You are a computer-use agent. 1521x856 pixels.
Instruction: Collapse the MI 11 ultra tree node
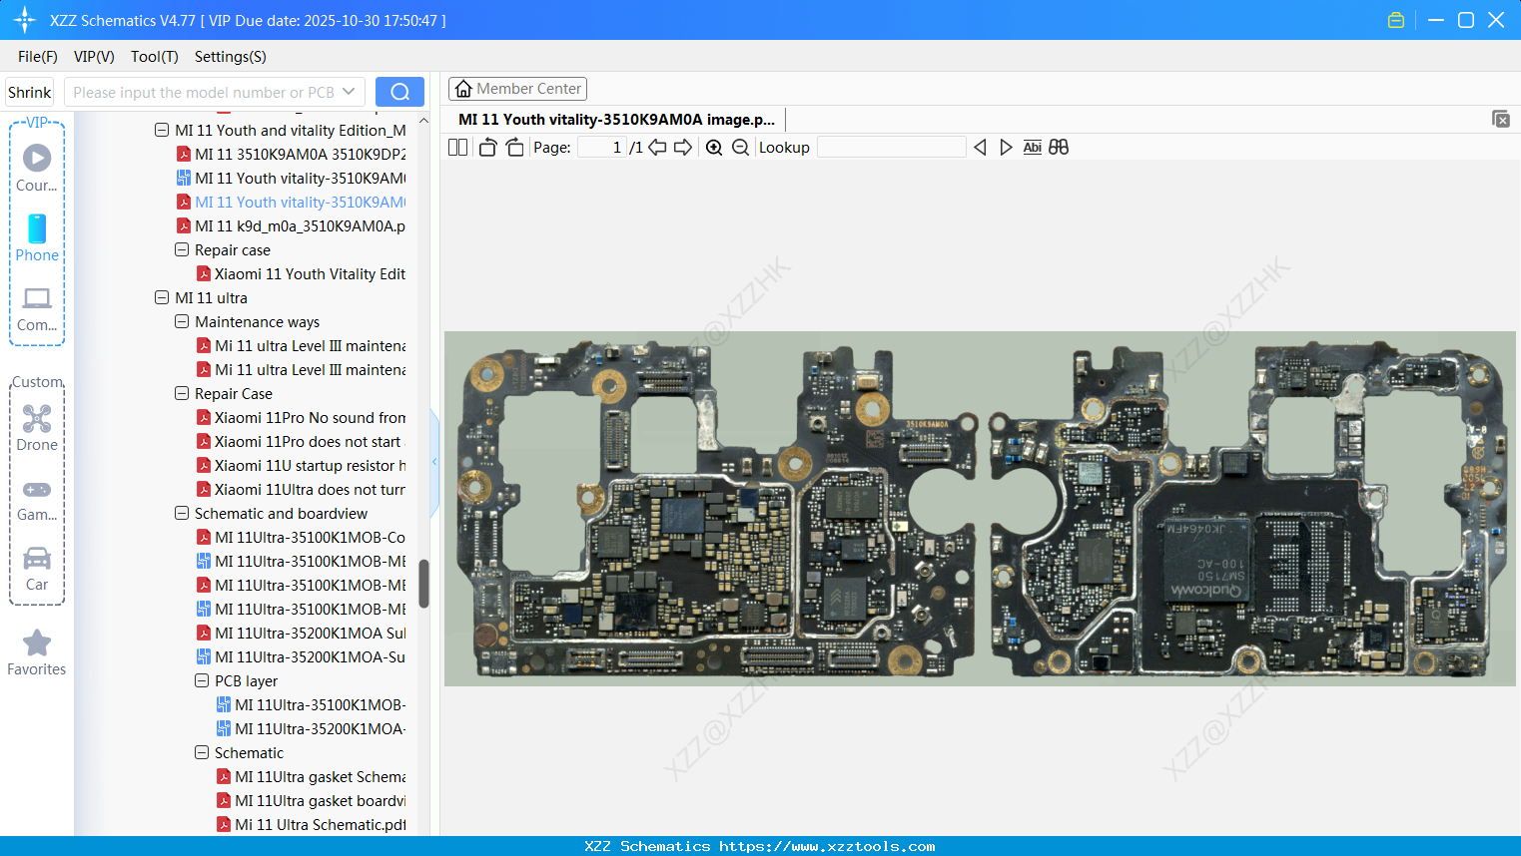(162, 297)
